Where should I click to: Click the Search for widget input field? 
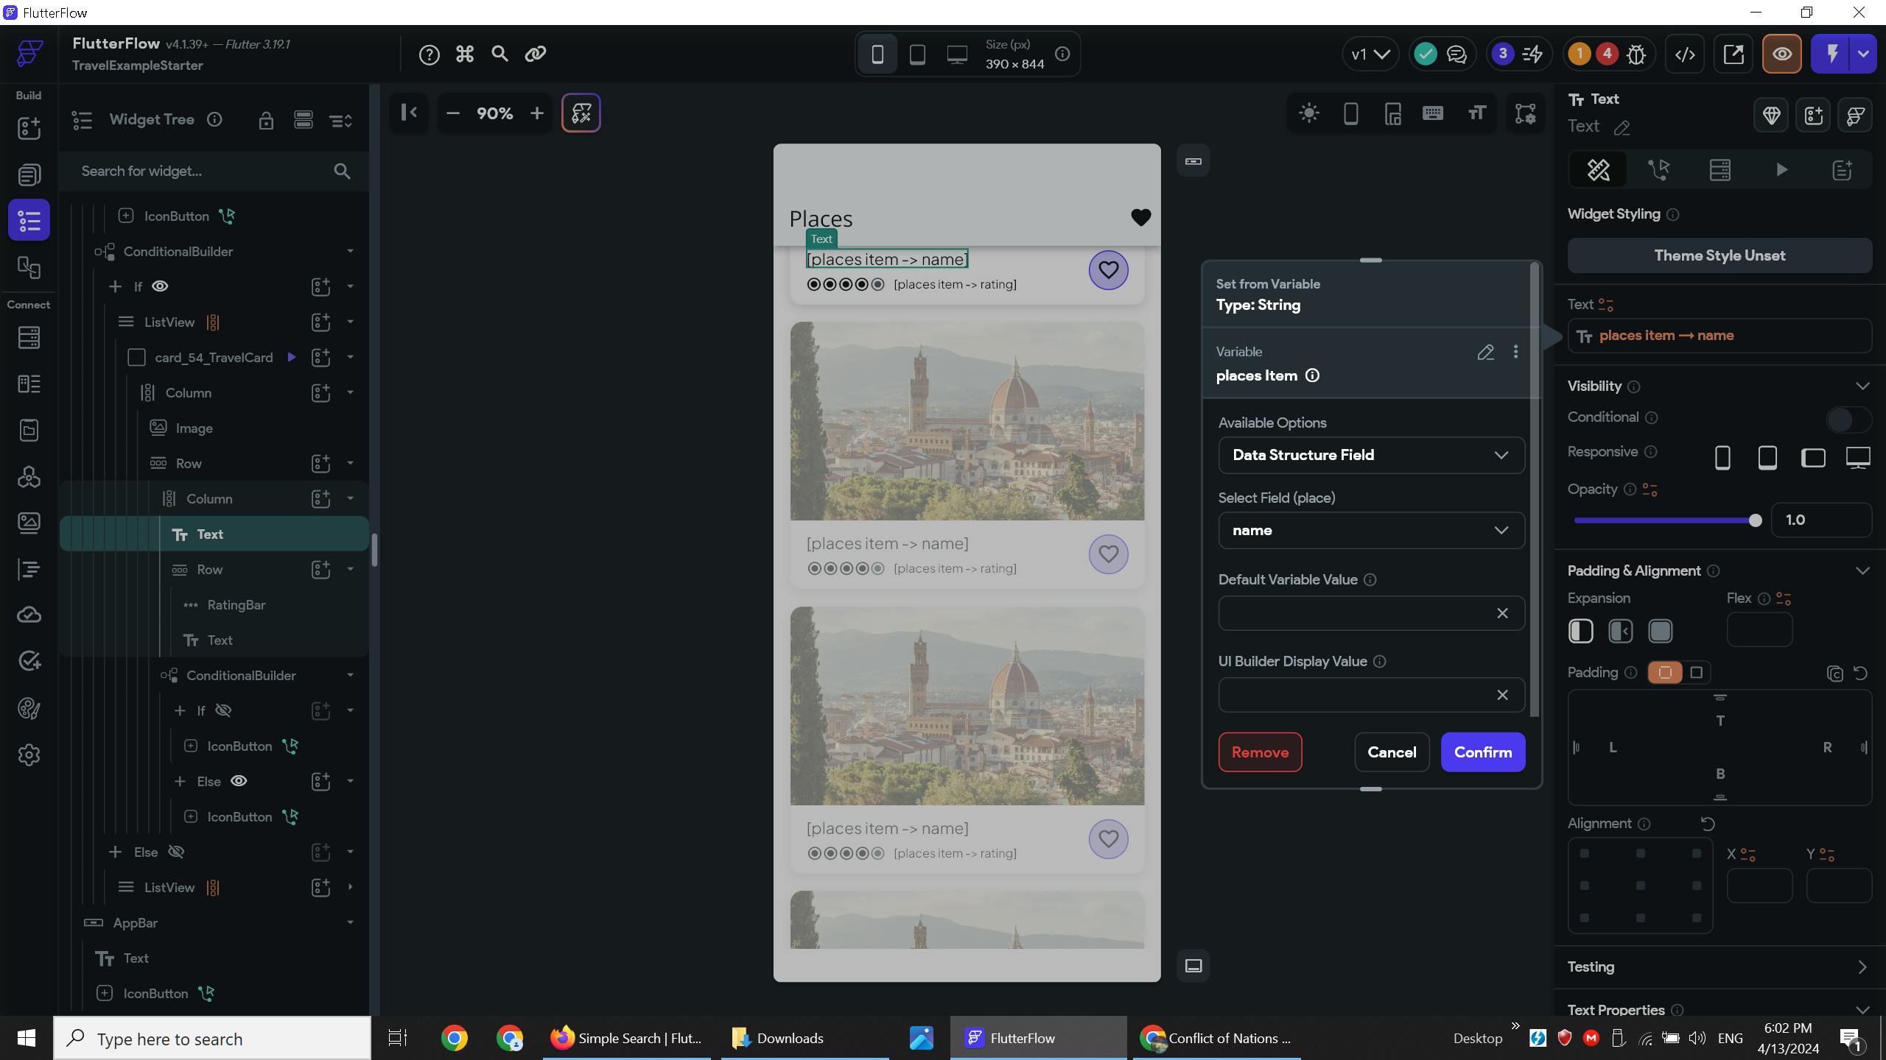199,171
